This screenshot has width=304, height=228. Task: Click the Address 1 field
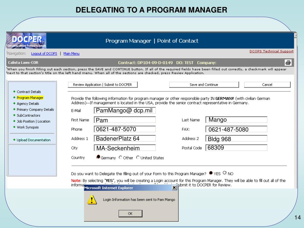click(125, 138)
